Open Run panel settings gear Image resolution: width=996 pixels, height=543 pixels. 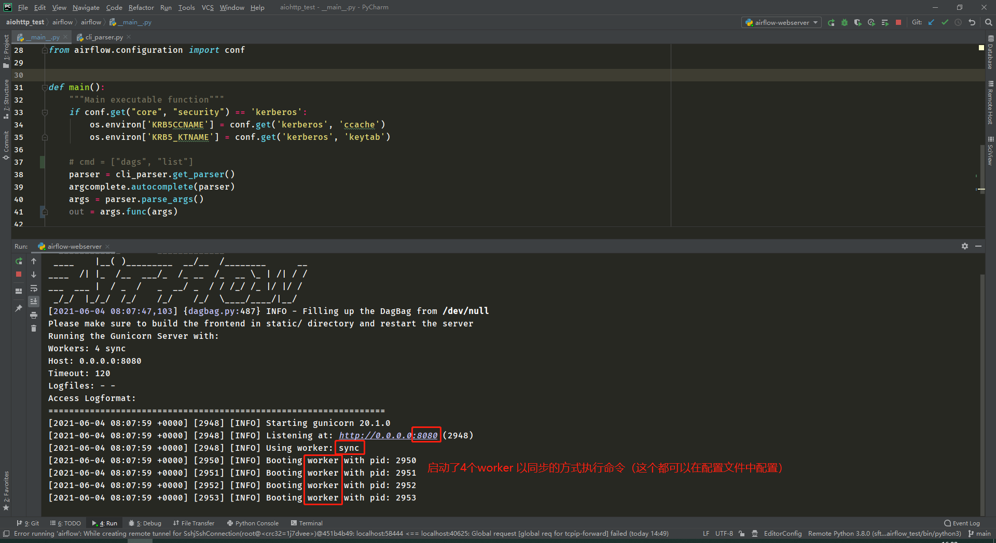tap(965, 246)
